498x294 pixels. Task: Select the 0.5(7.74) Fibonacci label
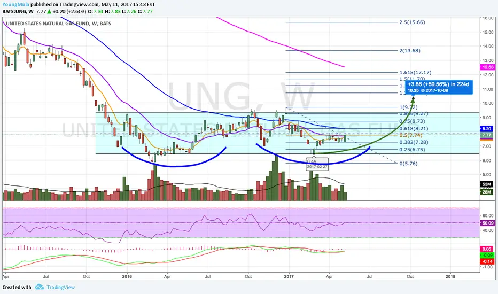(411, 135)
